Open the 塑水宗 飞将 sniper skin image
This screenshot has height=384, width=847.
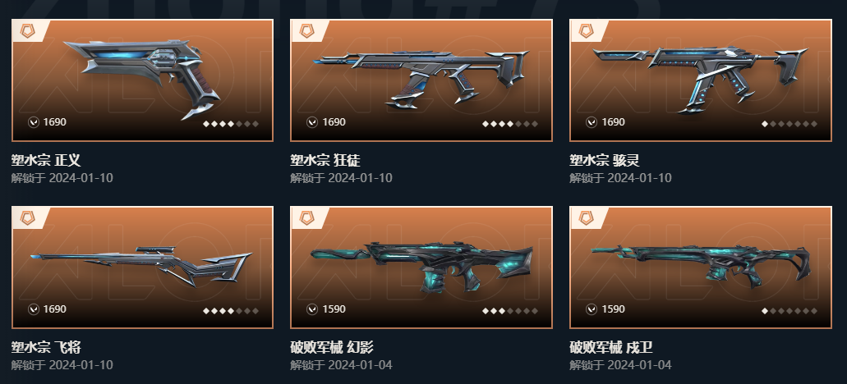tap(141, 266)
